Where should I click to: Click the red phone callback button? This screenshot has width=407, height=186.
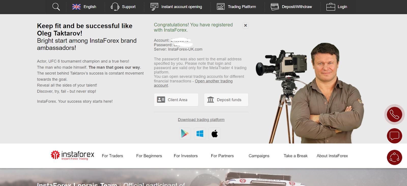pos(394,114)
